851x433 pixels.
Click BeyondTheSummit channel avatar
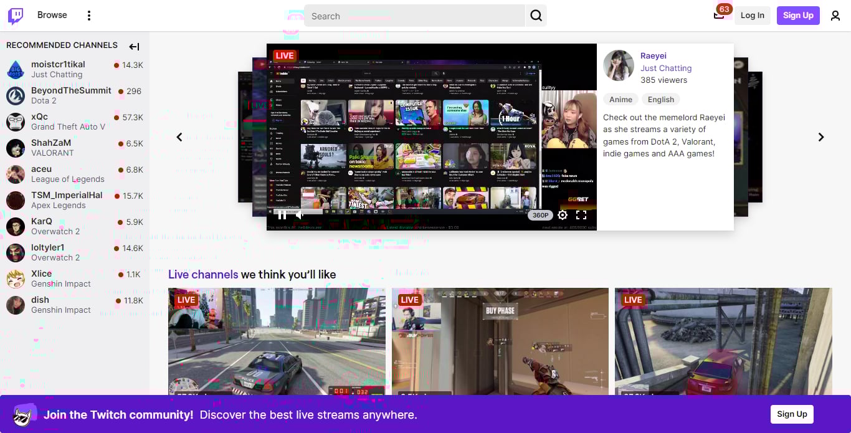(x=16, y=95)
